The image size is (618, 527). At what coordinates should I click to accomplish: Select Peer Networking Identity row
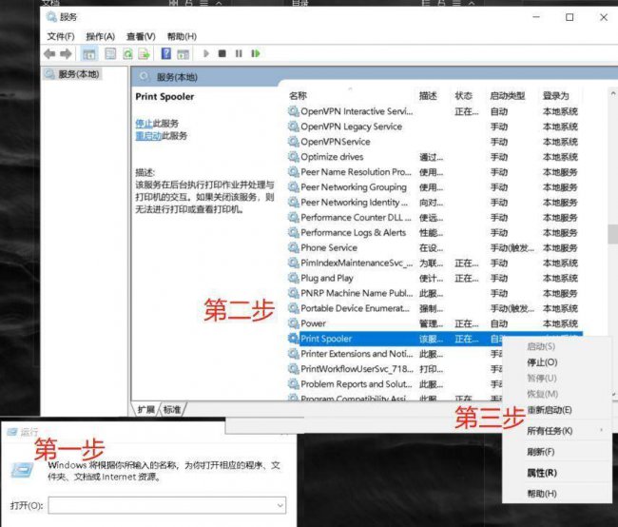[434, 203]
